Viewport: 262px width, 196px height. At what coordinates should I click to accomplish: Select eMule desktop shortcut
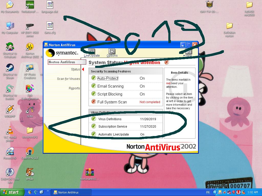30,174
